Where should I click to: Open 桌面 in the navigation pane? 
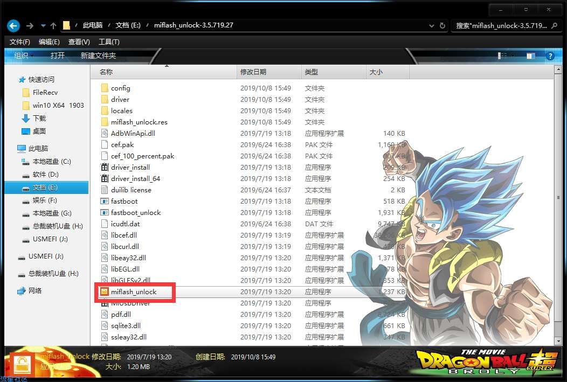click(x=39, y=131)
